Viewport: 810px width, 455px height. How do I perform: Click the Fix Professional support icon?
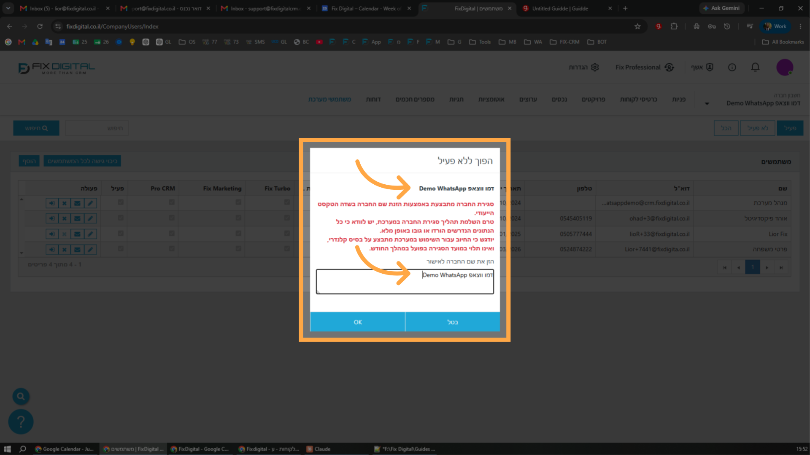[669, 67]
